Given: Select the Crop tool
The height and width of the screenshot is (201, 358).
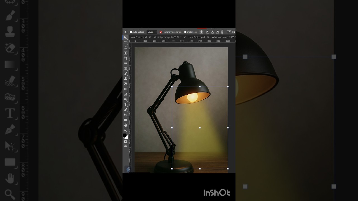Looking at the screenshot, I should (126, 58).
